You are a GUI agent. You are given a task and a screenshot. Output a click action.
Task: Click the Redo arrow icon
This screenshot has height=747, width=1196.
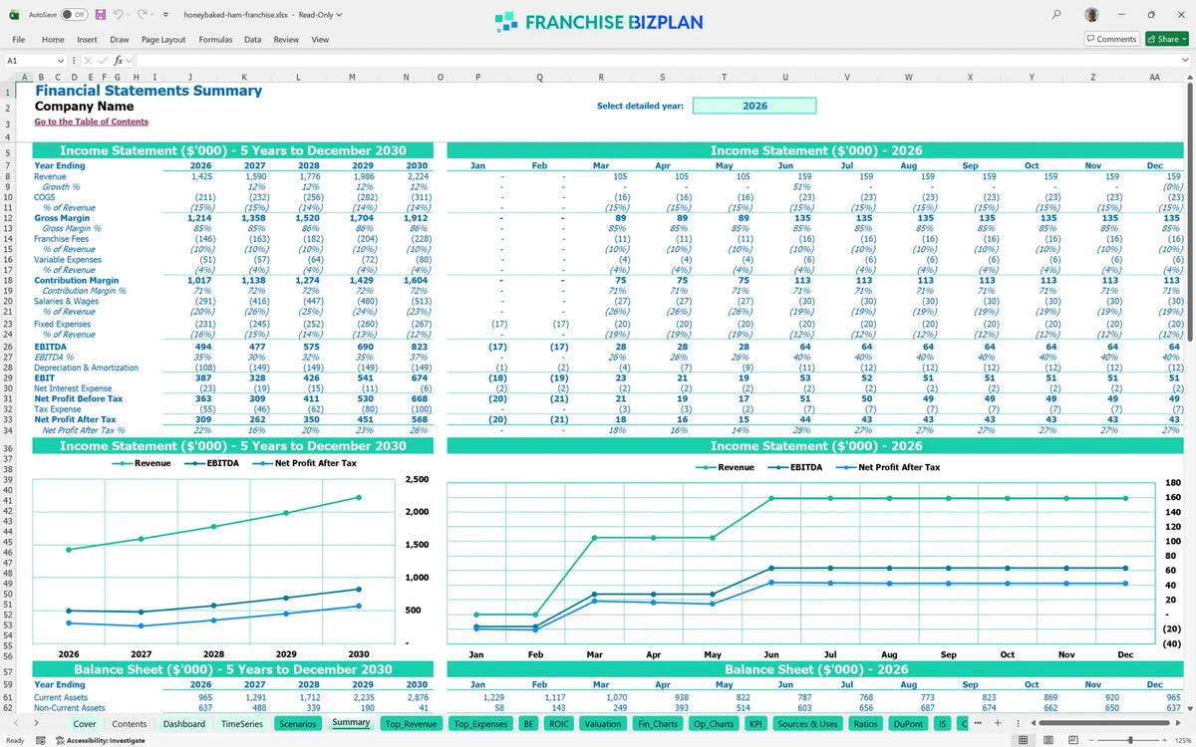coord(142,15)
